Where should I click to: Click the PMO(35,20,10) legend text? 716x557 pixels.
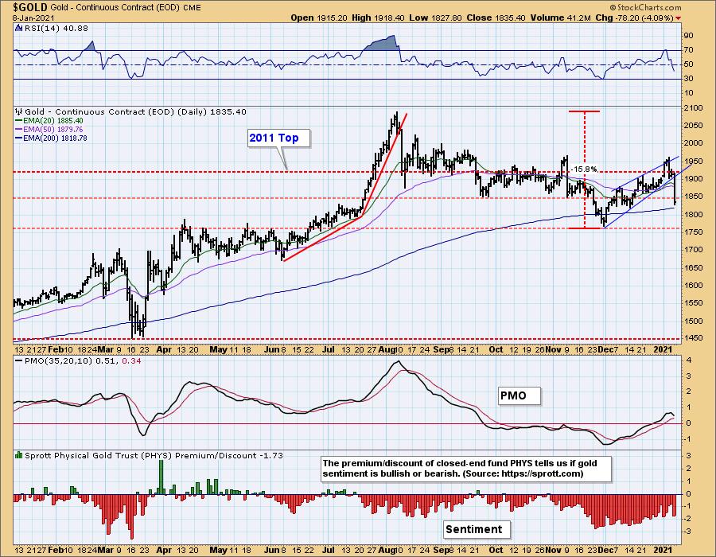click(x=82, y=360)
